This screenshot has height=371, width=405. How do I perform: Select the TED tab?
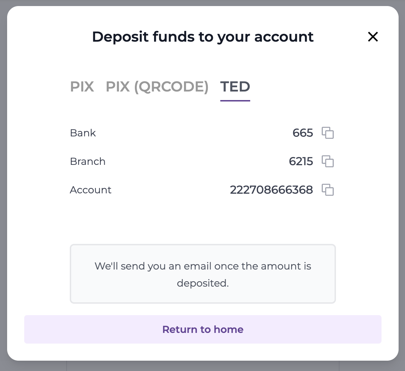point(235,87)
